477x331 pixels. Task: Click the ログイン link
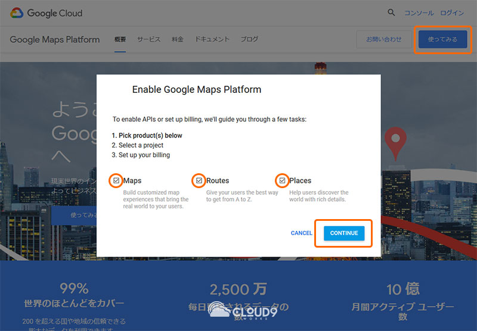pos(452,13)
